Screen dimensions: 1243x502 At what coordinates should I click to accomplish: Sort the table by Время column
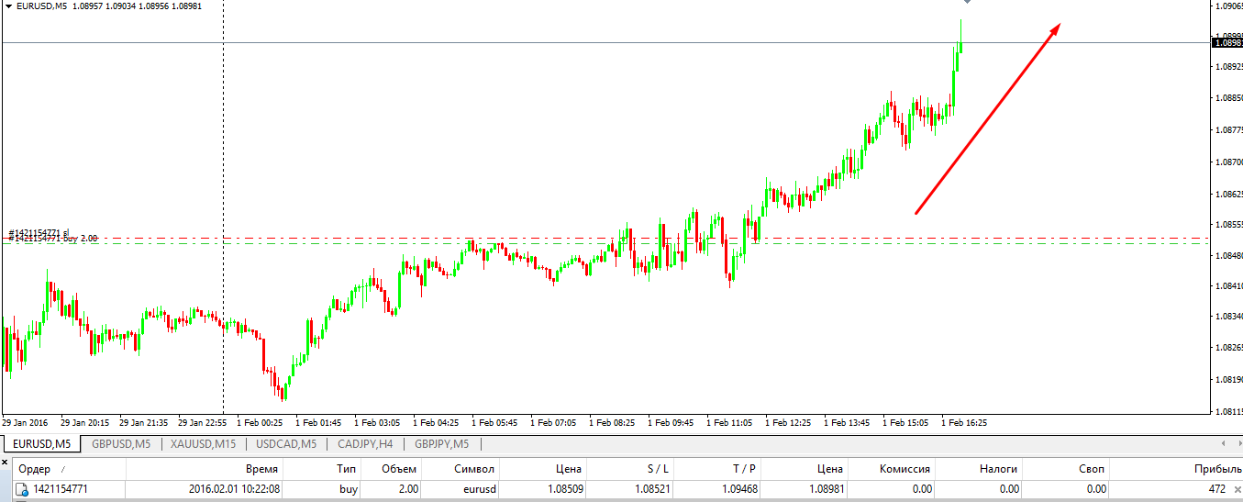(261, 469)
